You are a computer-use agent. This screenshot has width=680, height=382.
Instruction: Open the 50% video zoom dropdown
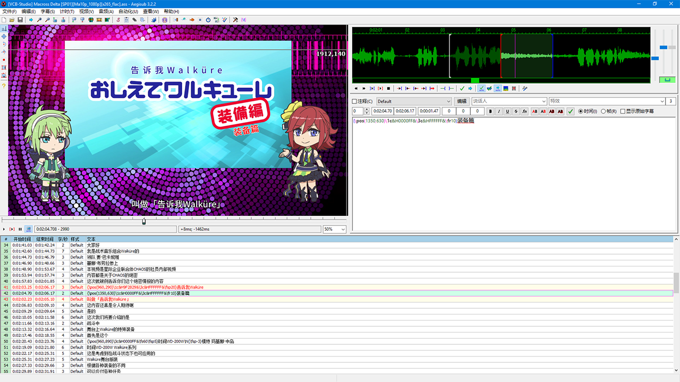point(335,229)
